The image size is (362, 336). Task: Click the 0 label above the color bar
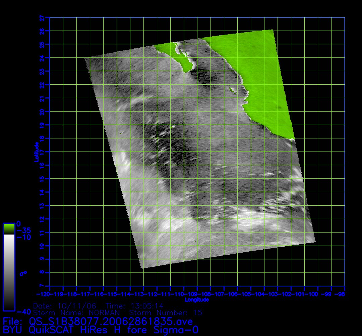(19, 223)
